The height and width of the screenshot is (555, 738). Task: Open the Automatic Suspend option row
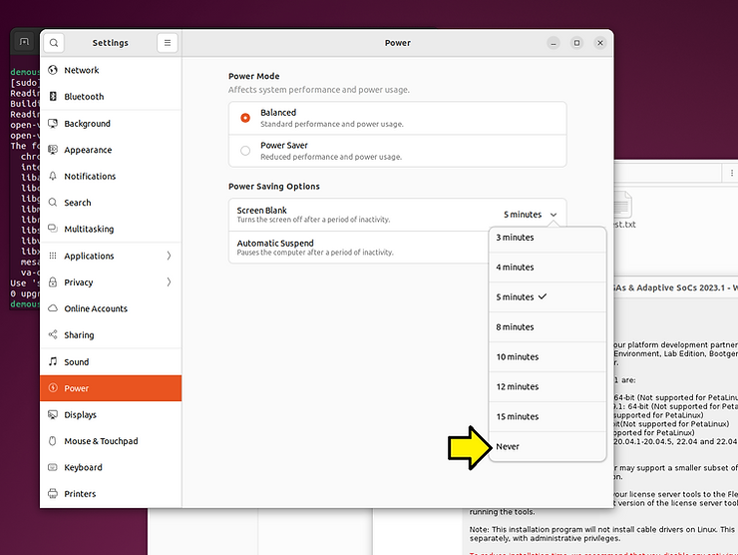pyautogui.click(x=357, y=248)
